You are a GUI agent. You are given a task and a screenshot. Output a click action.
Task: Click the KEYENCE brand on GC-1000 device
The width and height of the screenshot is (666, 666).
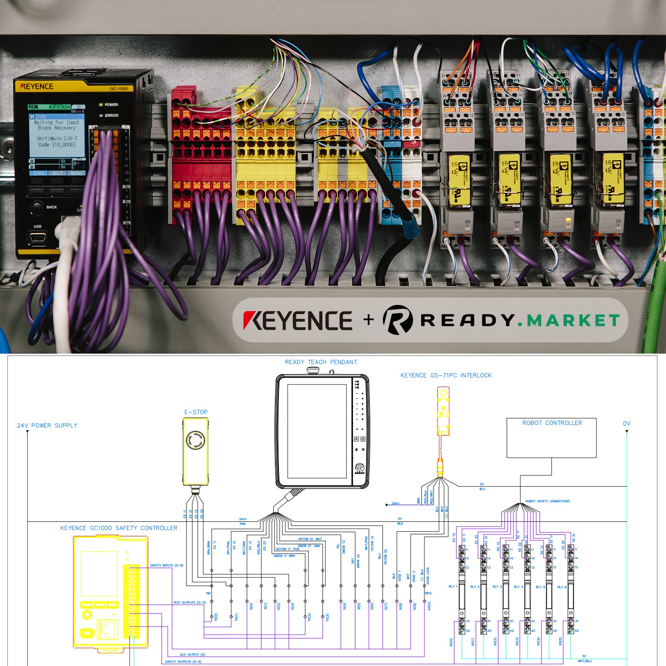36,86
